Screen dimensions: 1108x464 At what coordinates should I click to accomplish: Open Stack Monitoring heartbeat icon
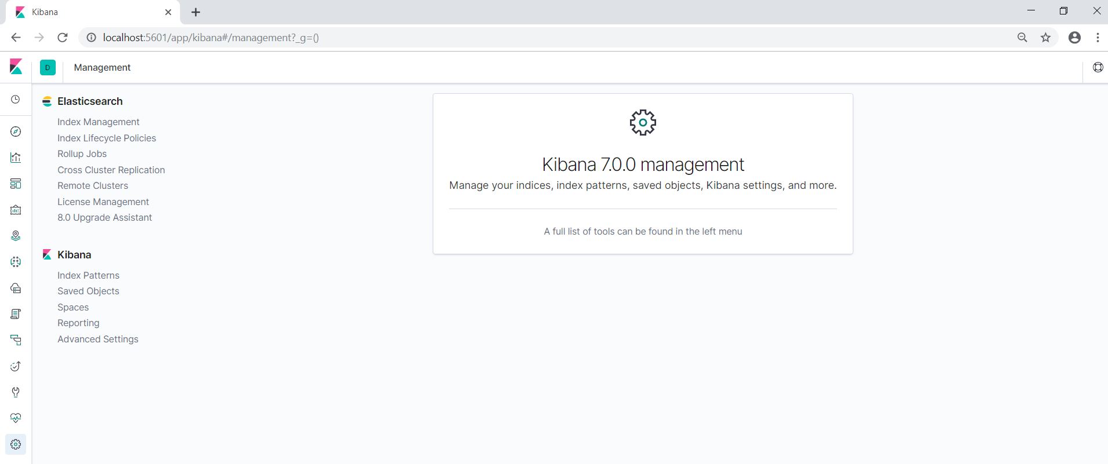pyautogui.click(x=16, y=418)
